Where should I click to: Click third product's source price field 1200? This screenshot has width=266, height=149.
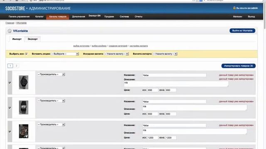click(x=153, y=138)
